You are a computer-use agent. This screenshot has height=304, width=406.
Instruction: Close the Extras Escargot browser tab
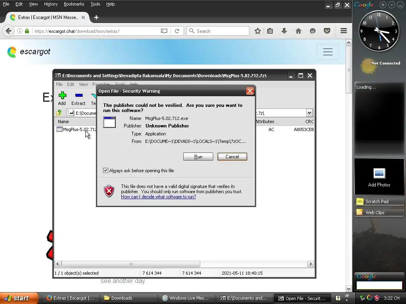click(x=83, y=17)
